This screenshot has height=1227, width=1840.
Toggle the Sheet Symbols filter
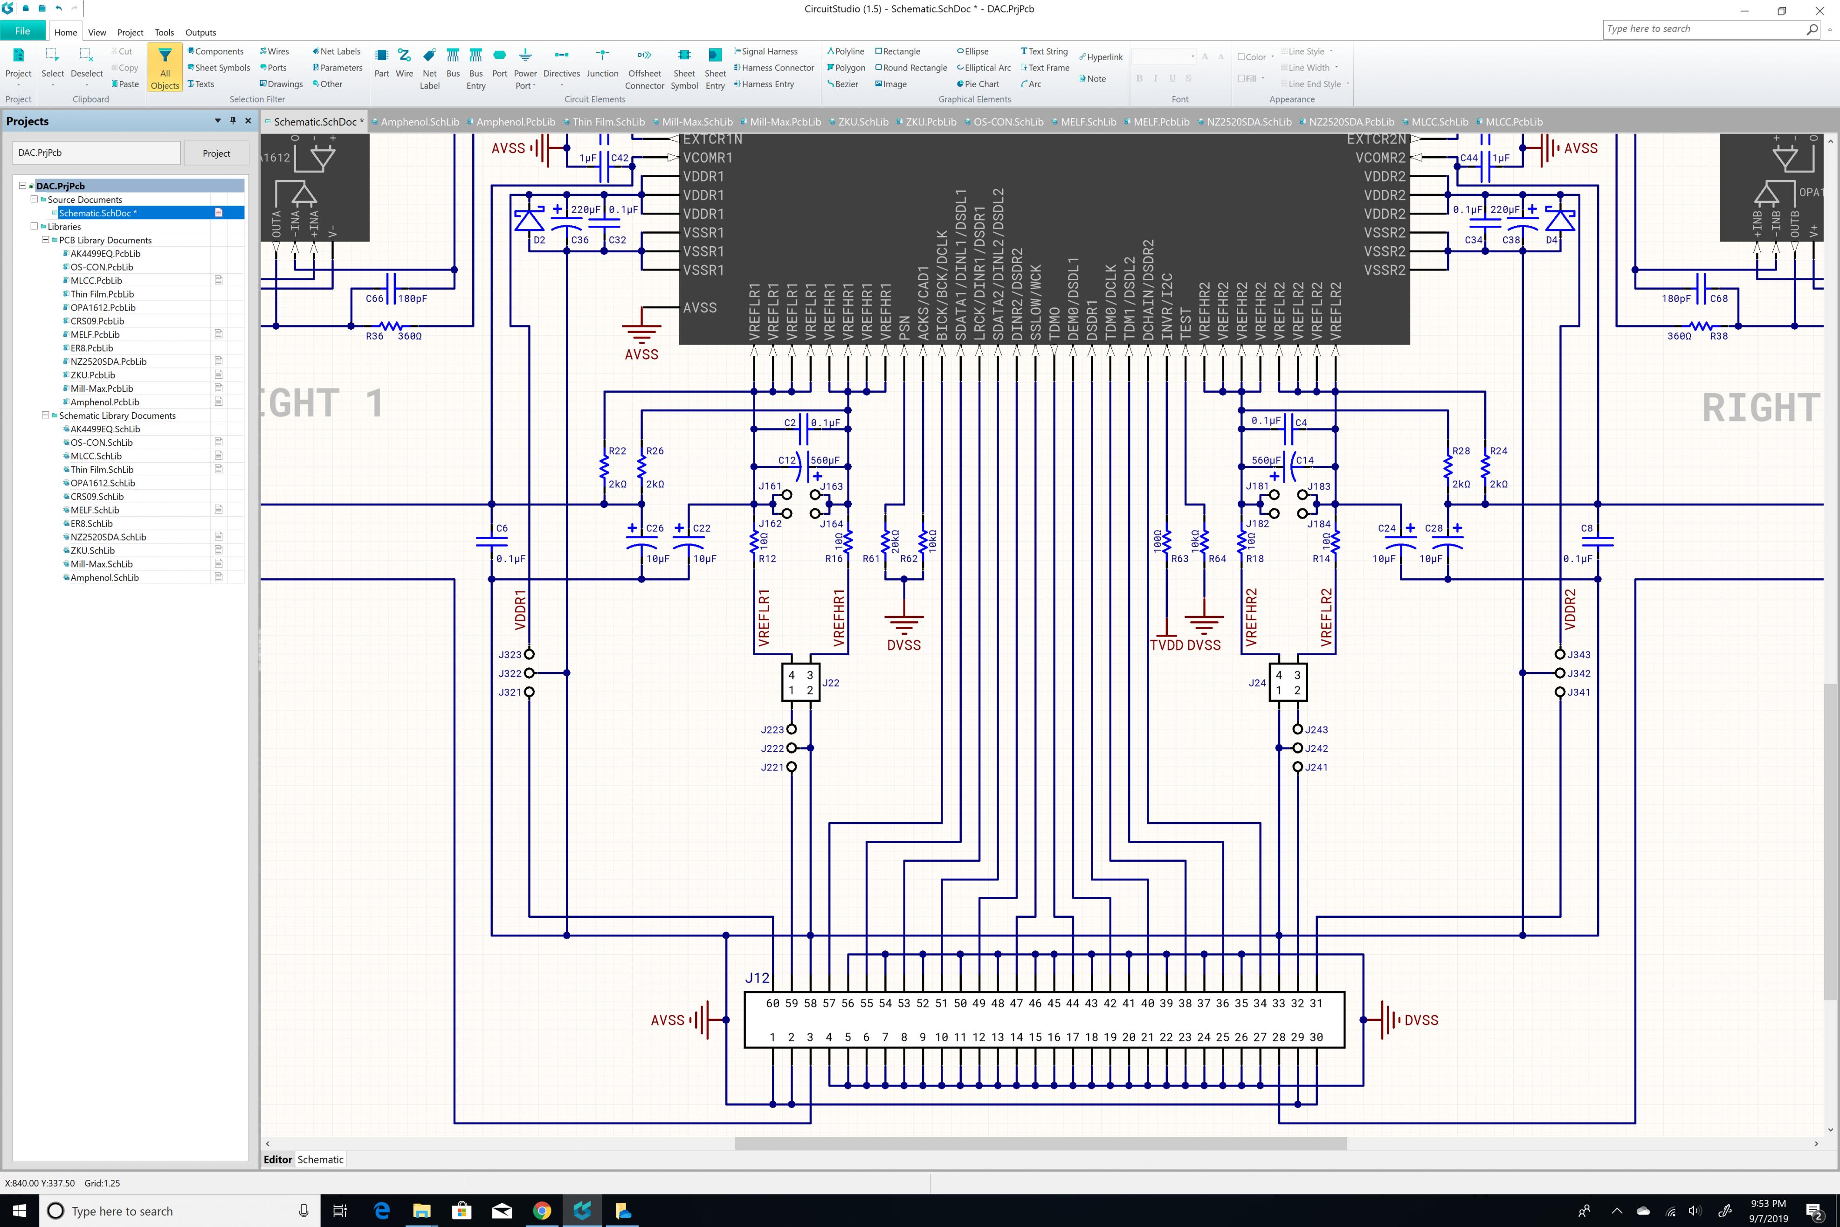[219, 67]
